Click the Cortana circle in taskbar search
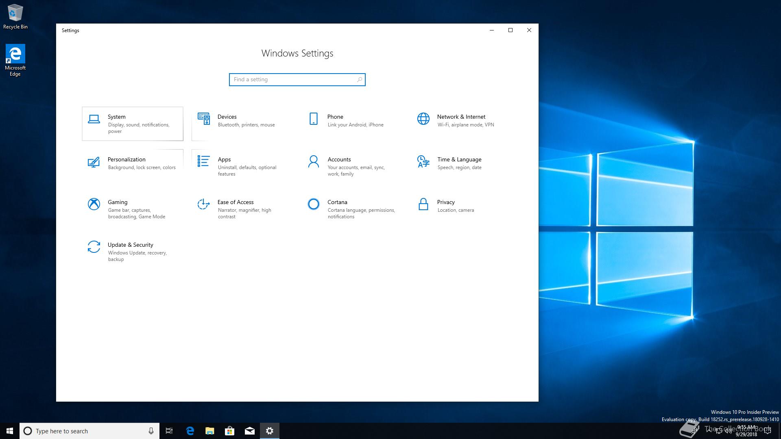The height and width of the screenshot is (439, 781). [x=28, y=431]
